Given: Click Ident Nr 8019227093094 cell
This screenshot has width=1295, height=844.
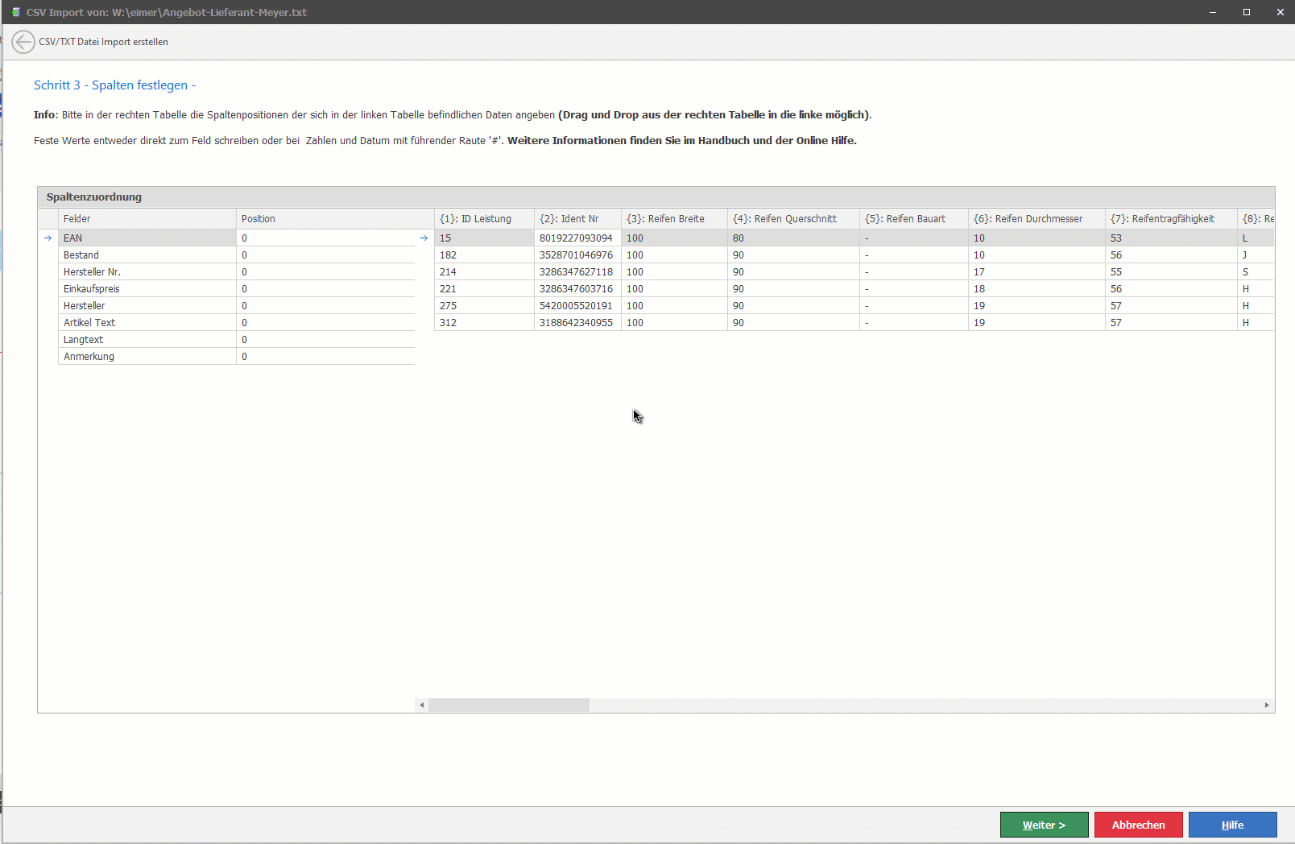Looking at the screenshot, I should (577, 238).
